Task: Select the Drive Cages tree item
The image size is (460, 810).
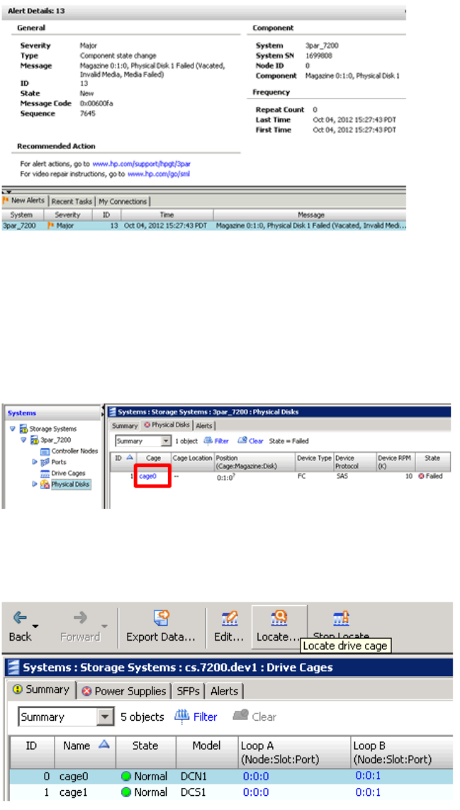Action: point(68,473)
